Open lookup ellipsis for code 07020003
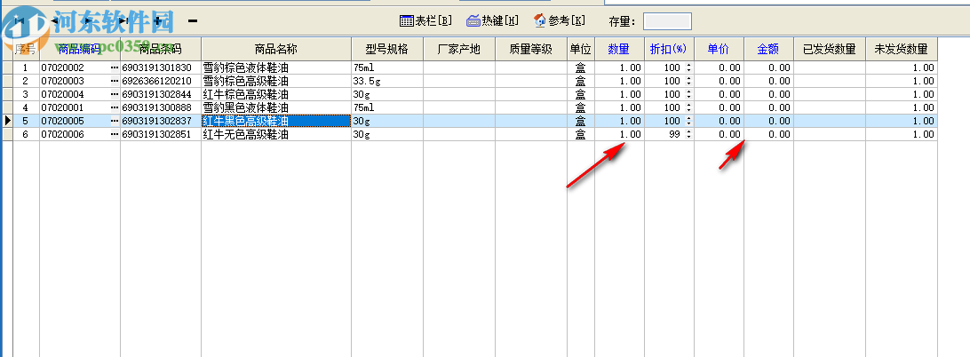Viewport: 970px width, 357px height. (x=115, y=81)
